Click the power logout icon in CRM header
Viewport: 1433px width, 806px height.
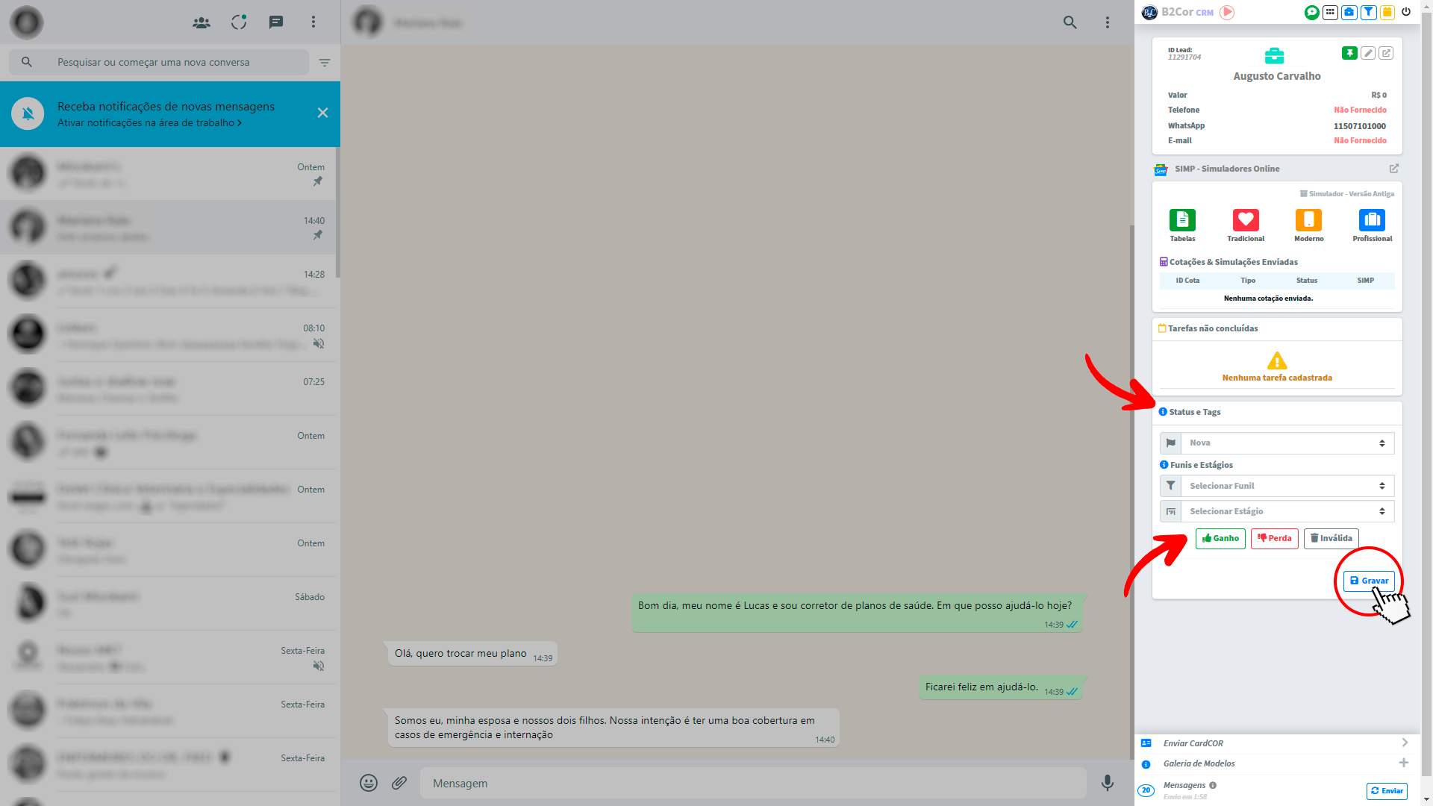point(1406,12)
